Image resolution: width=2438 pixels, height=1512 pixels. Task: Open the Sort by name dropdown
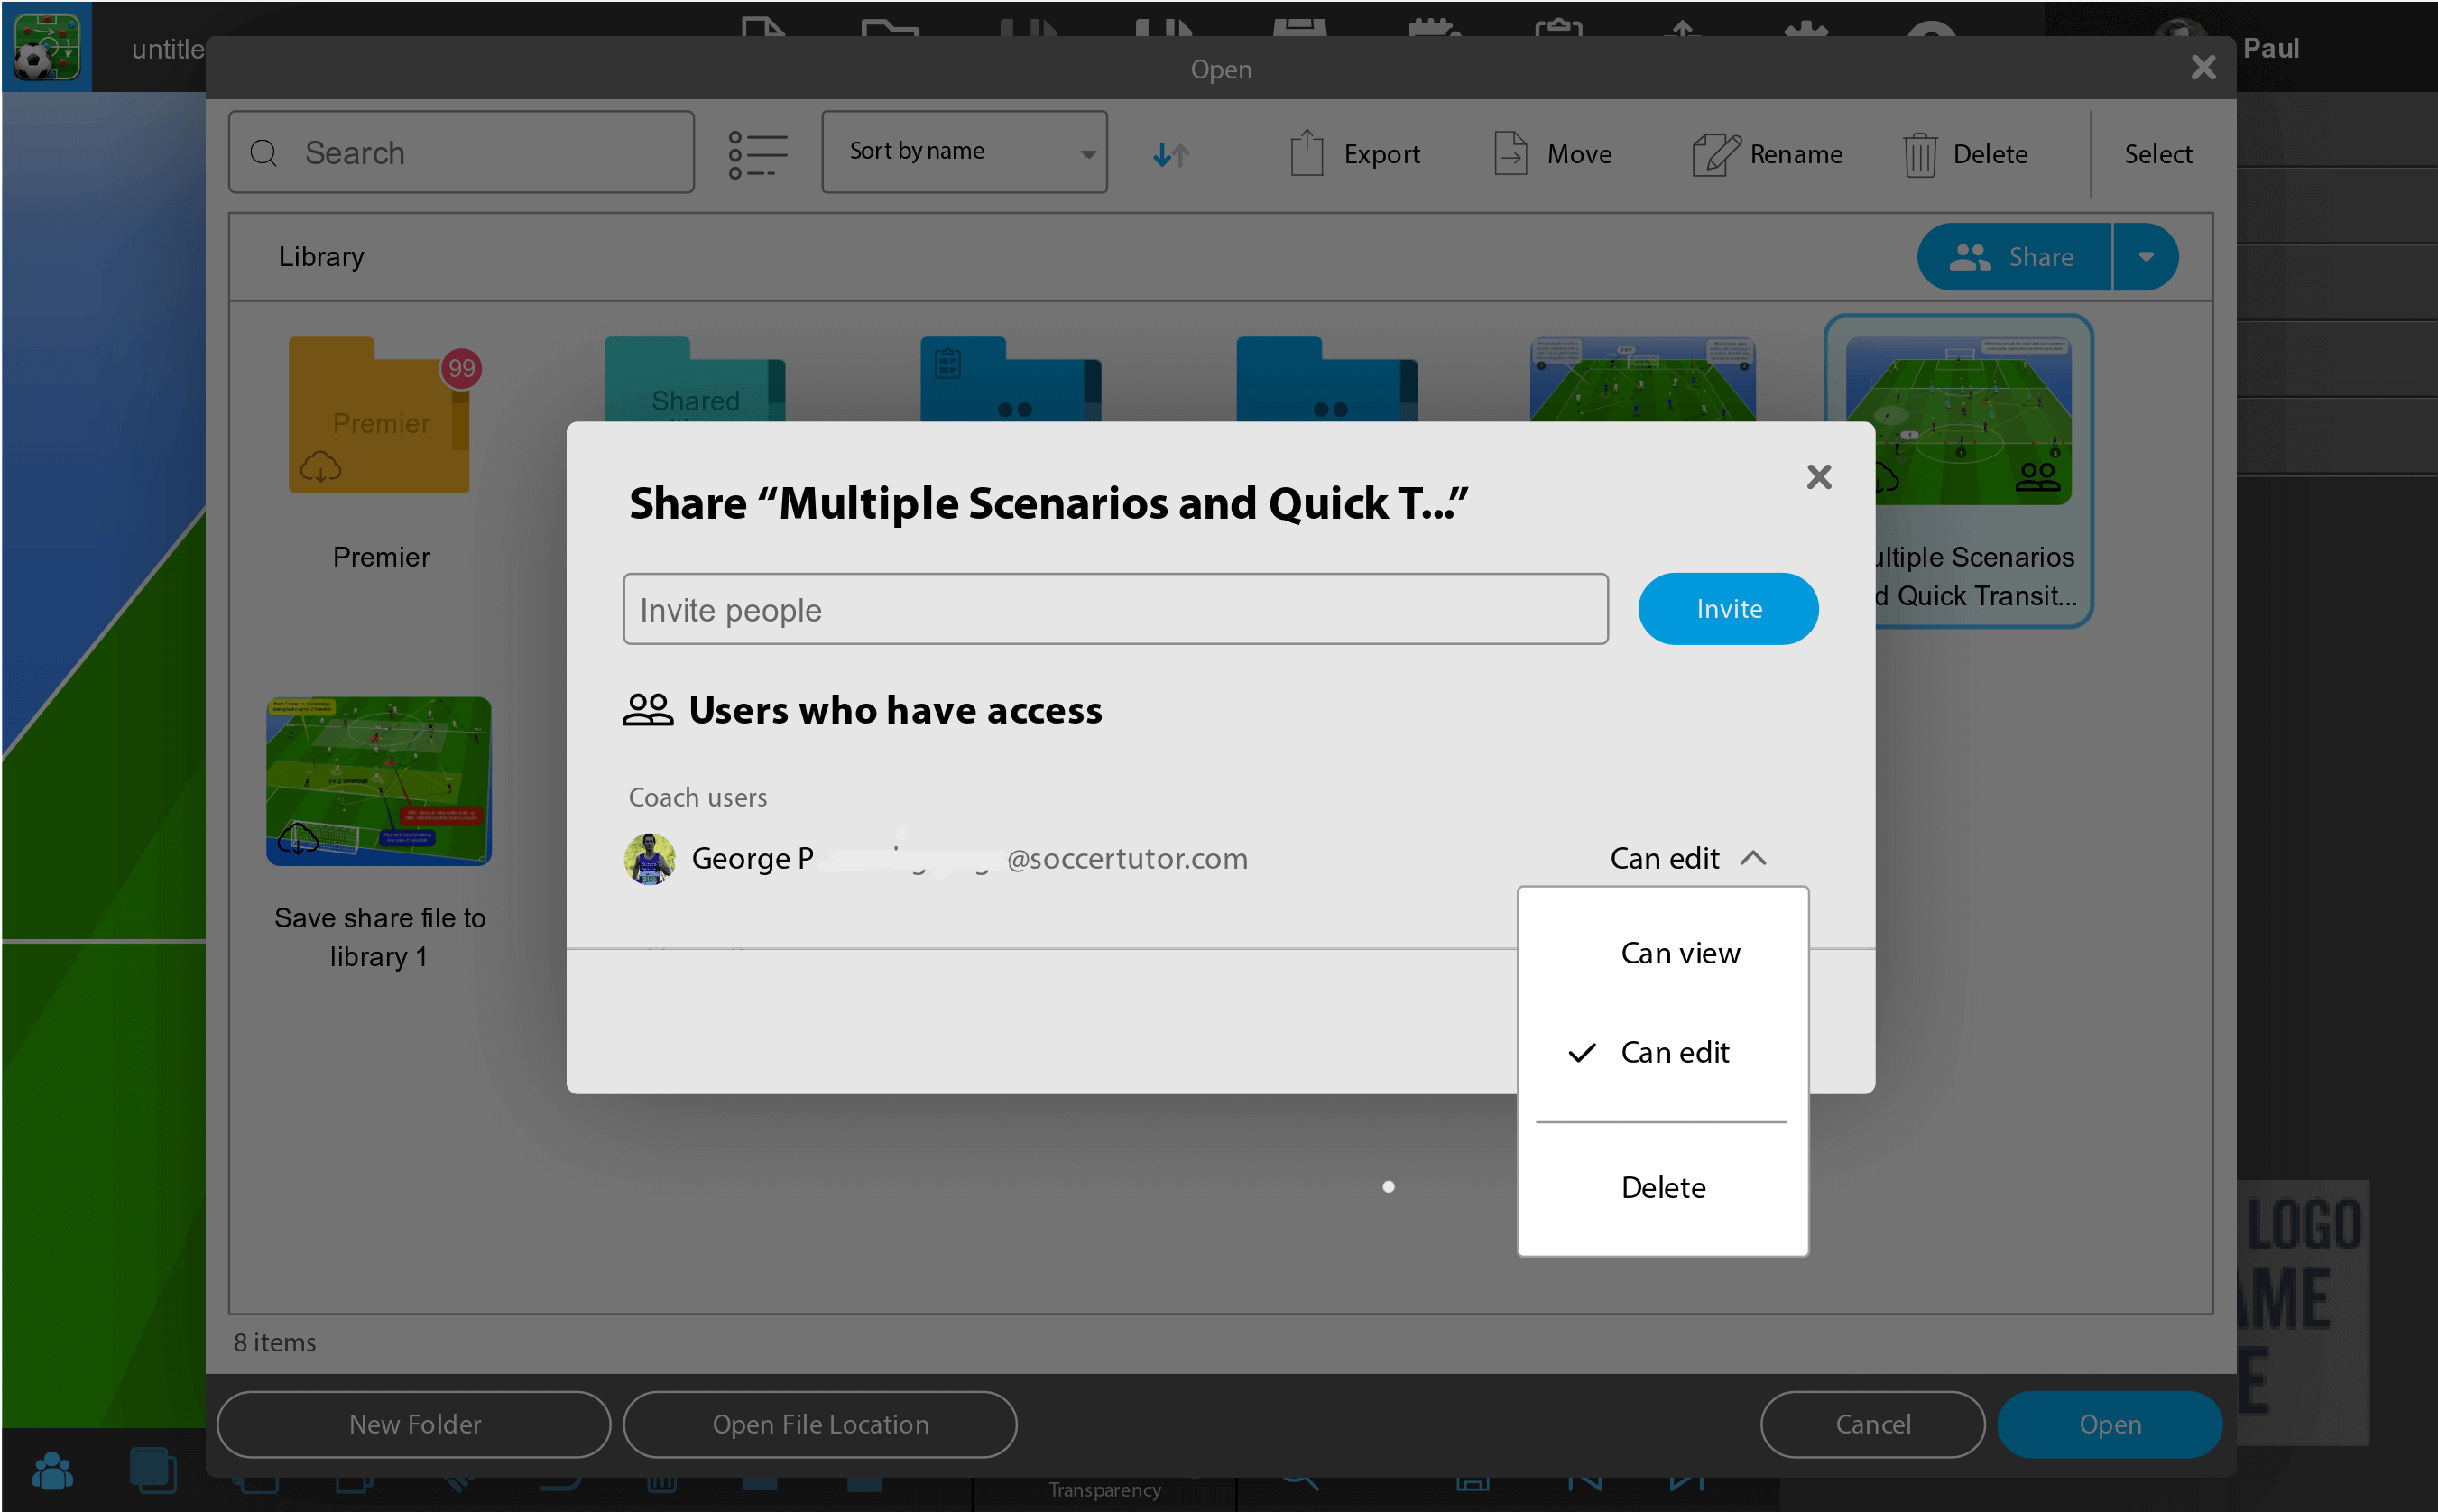click(963, 152)
